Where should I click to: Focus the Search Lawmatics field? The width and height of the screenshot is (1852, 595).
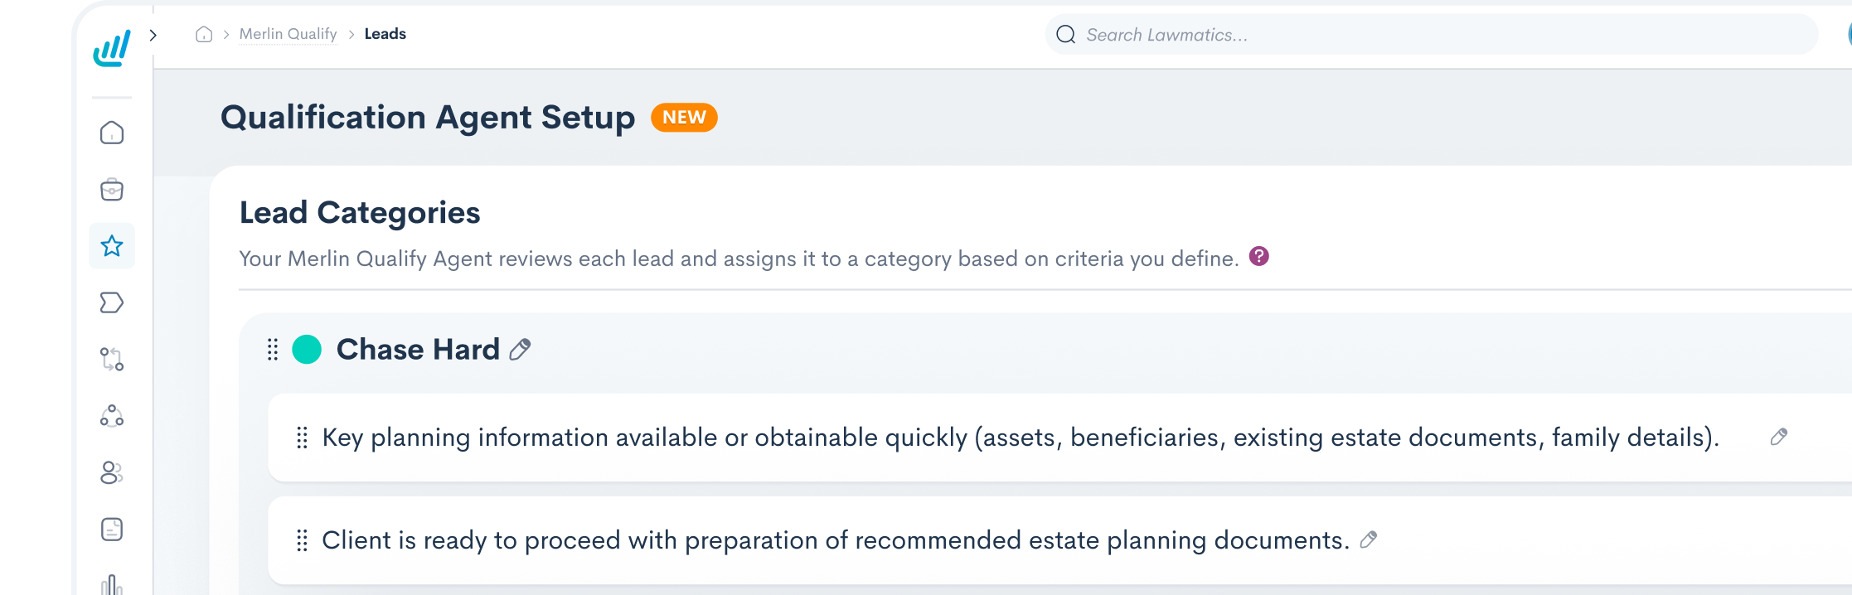click(x=1432, y=34)
